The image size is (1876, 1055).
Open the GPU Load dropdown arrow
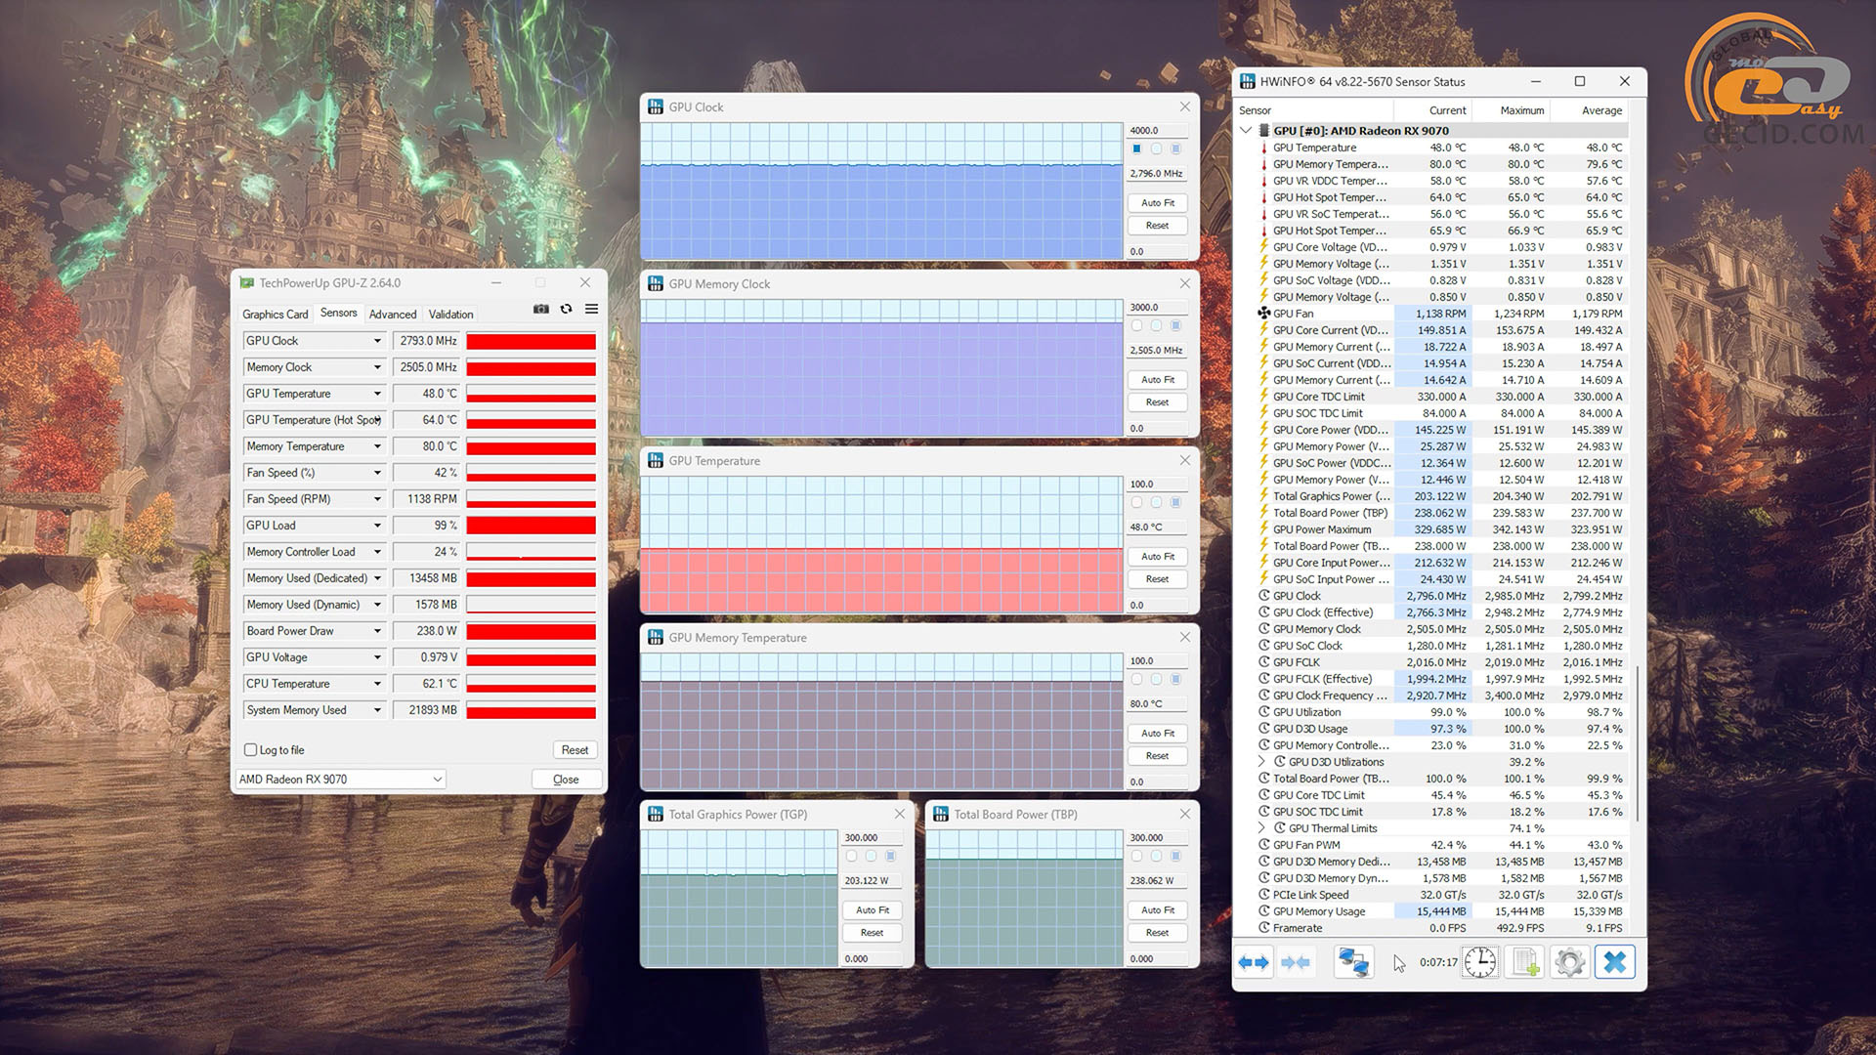377,526
